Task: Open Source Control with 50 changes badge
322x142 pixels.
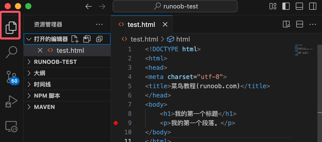Action: pyautogui.click(x=11, y=77)
